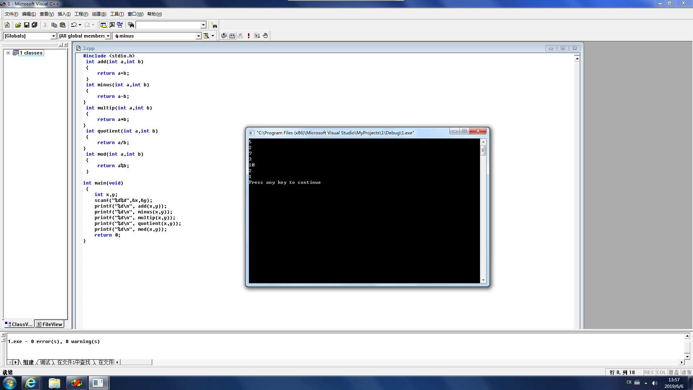The image size is (693, 390).
Task: Open the minus function dropdown
Action: (198, 36)
